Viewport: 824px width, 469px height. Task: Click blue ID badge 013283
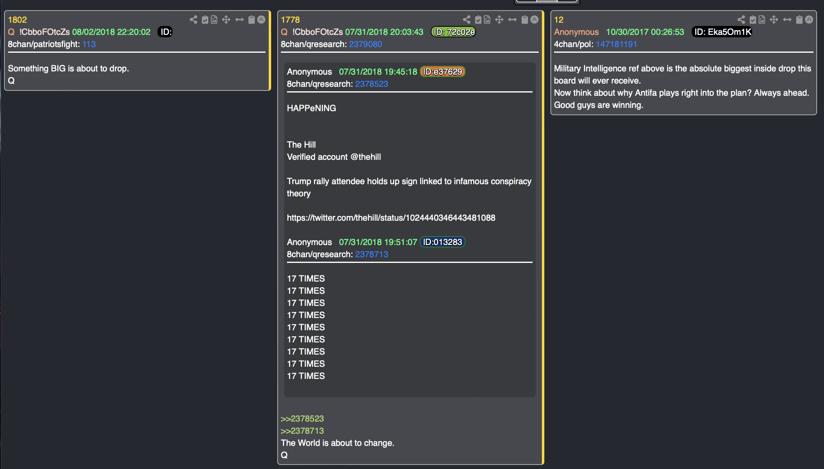tap(442, 242)
